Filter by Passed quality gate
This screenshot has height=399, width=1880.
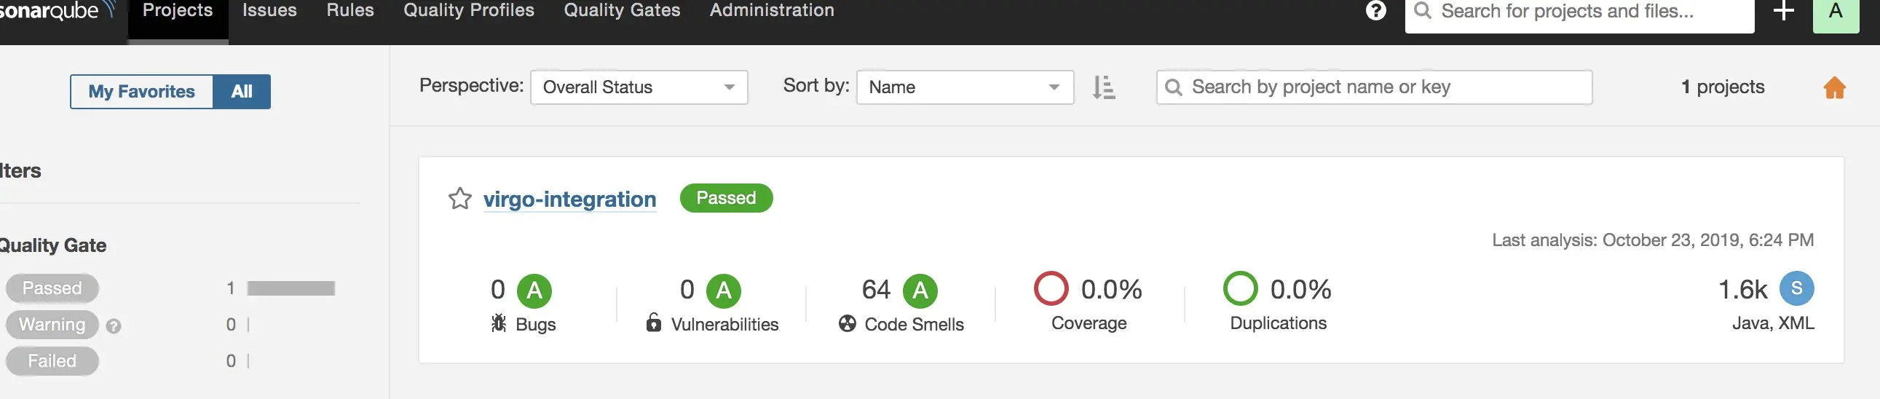tap(52, 288)
